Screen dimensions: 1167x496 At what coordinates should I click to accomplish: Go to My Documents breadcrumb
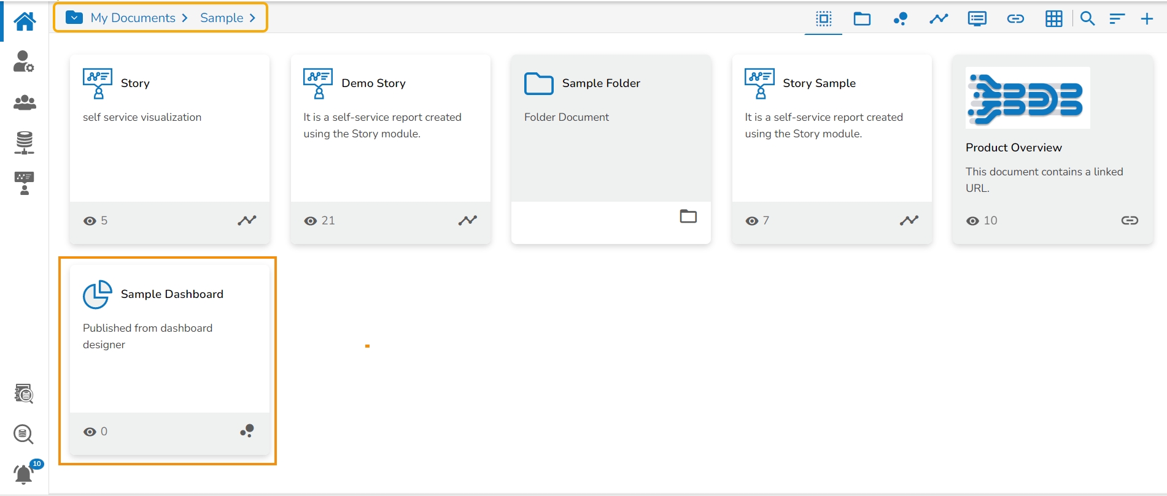133,18
